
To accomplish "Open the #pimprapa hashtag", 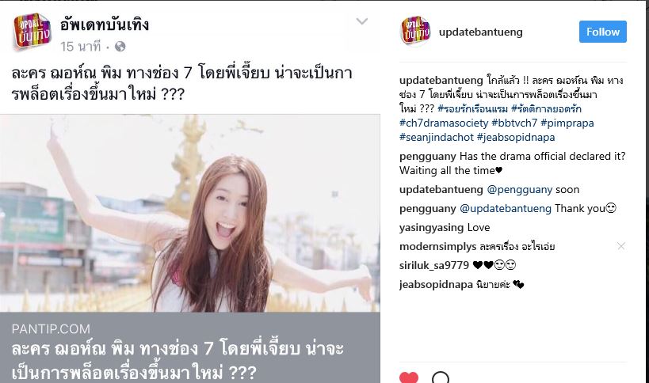I will coord(567,123).
